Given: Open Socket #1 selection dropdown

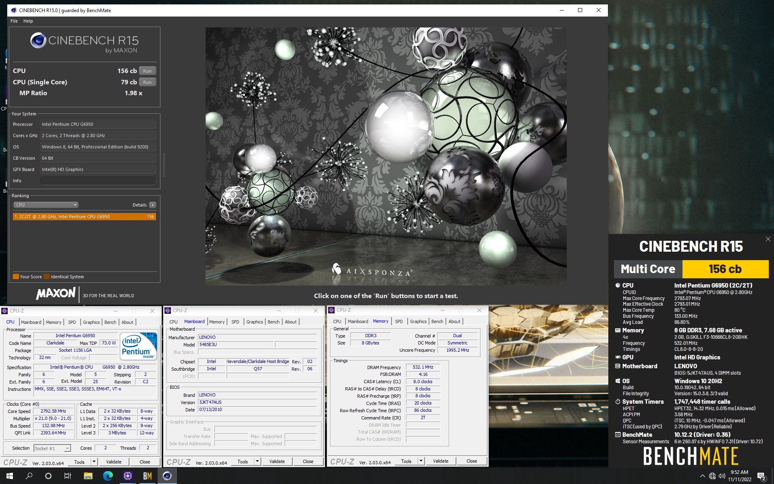Looking at the screenshot, I should [x=52, y=448].
